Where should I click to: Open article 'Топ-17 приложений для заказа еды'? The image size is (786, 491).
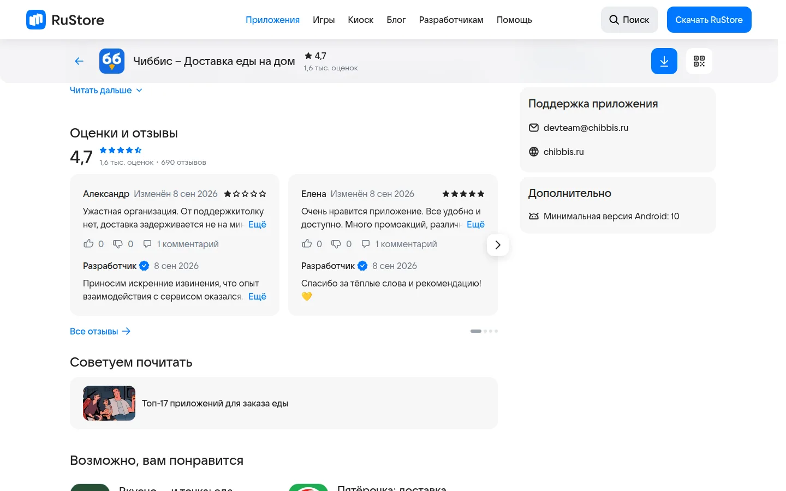coord(215,403)
